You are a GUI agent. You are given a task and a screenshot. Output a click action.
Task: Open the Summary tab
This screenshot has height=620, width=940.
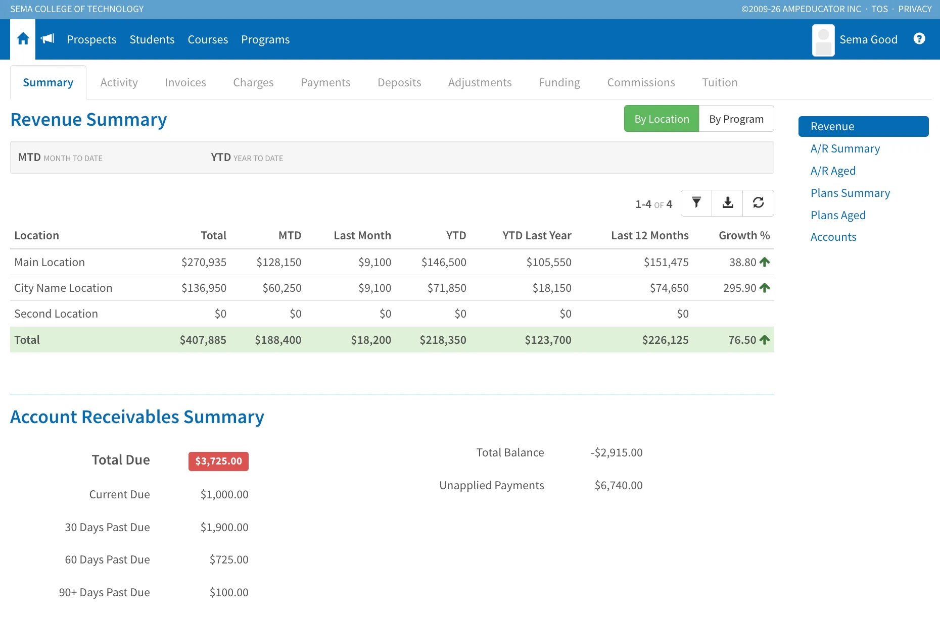pos(48,82)
